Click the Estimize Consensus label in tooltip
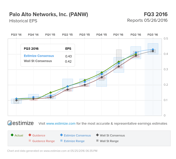The width and height of the screenshot is (176, 159). pos(39,56)
